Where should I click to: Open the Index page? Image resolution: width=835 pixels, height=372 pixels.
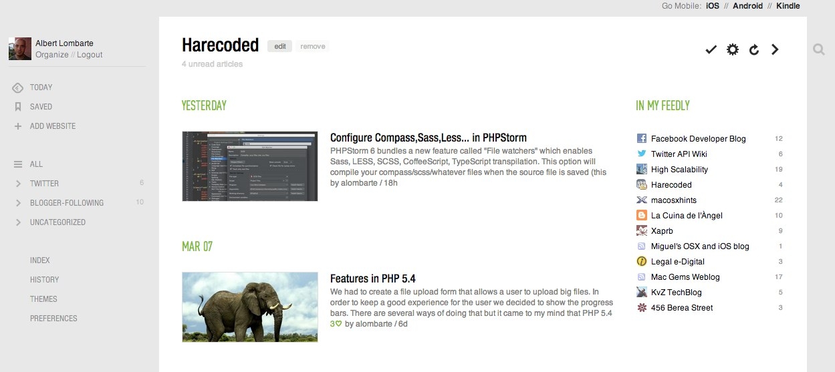point(40,260)
